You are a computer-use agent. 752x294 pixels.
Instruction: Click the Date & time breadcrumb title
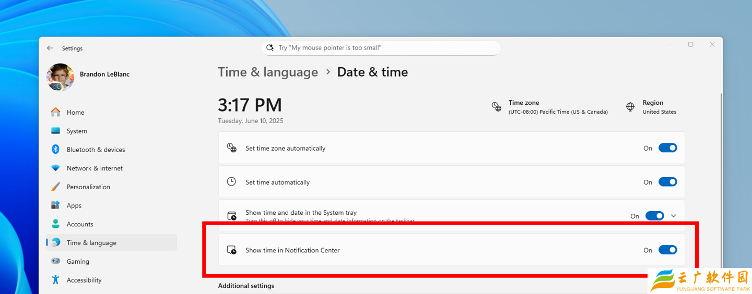point(372,72)
